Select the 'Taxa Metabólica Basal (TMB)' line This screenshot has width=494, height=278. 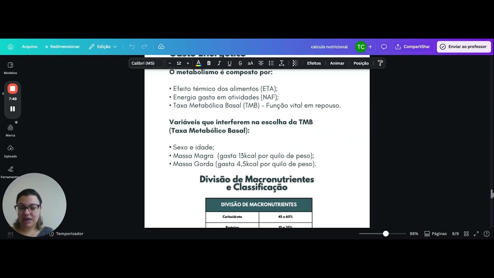255,105
